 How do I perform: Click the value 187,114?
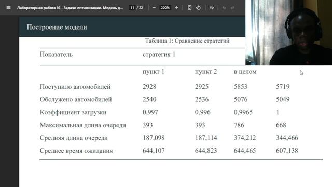tap(206, 138)
